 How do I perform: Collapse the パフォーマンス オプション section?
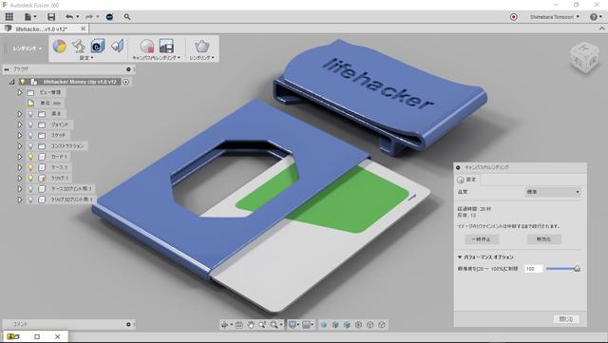460,257
